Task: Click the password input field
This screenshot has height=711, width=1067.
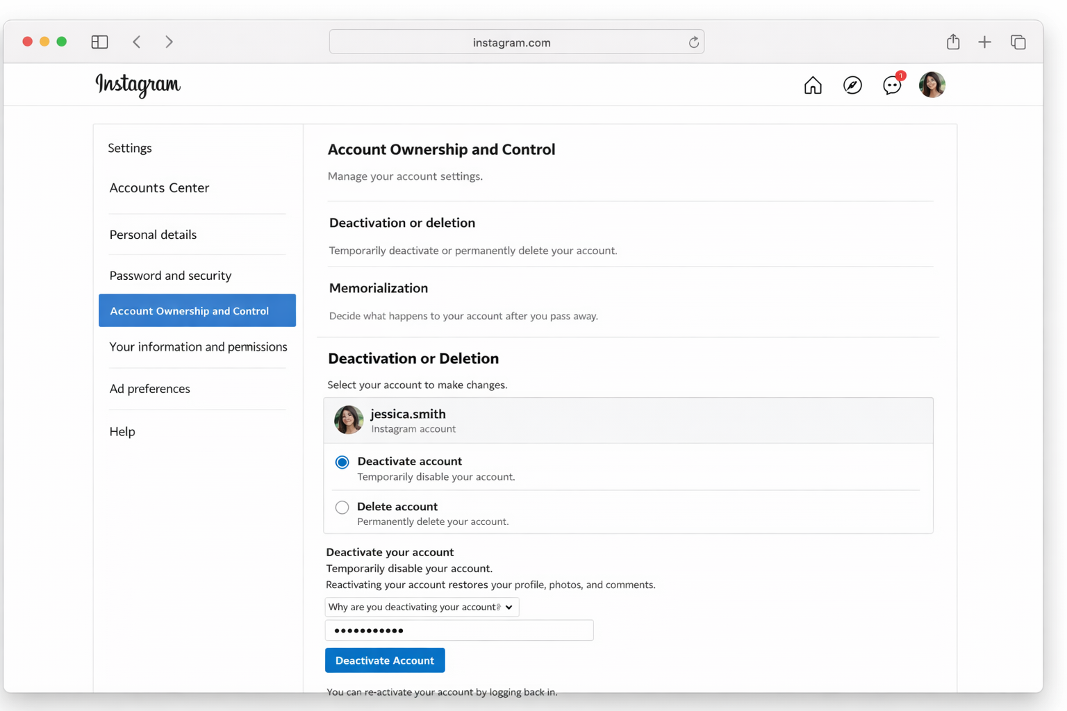Action: click(x=458, y=630)
